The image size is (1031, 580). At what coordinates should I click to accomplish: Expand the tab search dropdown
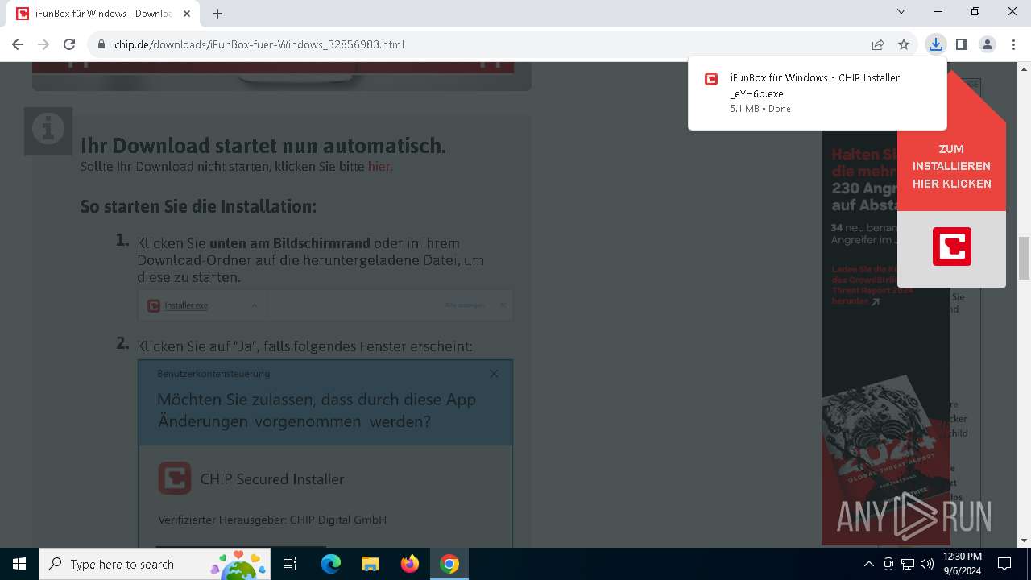[901, 11]
